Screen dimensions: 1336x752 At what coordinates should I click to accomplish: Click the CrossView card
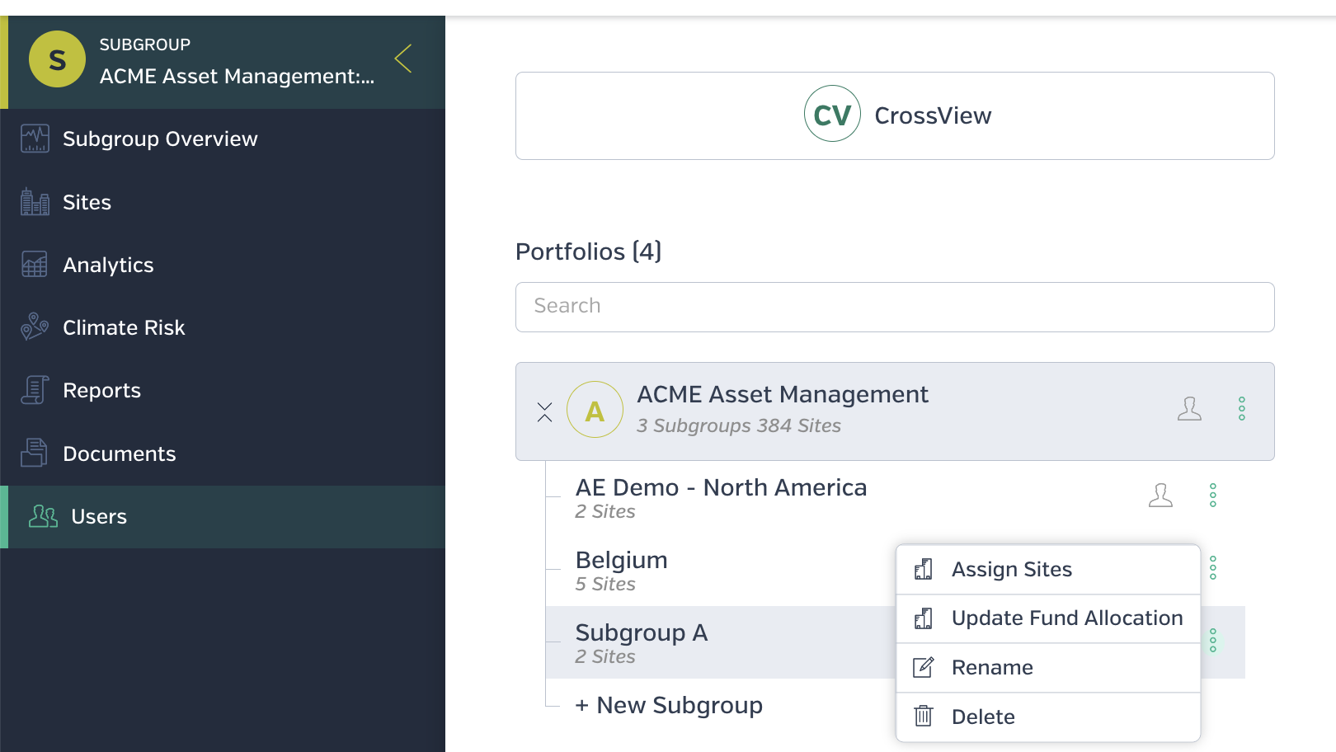pos(895,115)
